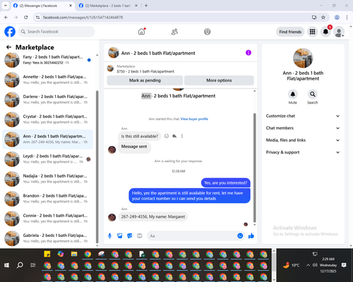Go back from Marketplace chats list
Screen dimensions: 353x282
tap(8, 47)
